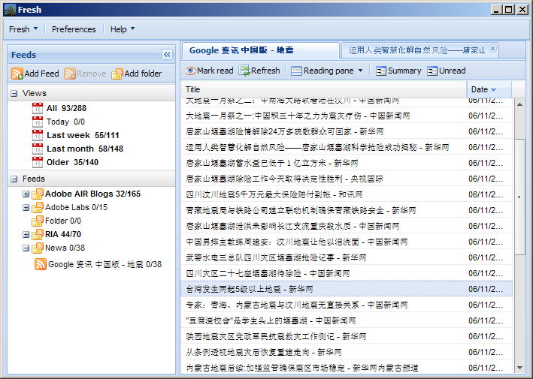Click the Reading pane layout icon
Image resolution: width=533 pixels, height=379 pixels.
296,71
